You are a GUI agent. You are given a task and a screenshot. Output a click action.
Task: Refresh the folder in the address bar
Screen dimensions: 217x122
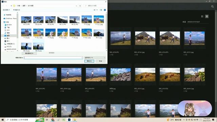(80, 6)
